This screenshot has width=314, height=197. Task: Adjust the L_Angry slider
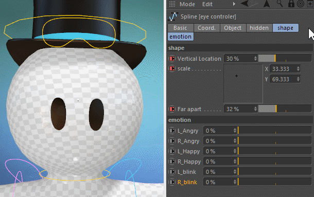(x=274, y=131)
